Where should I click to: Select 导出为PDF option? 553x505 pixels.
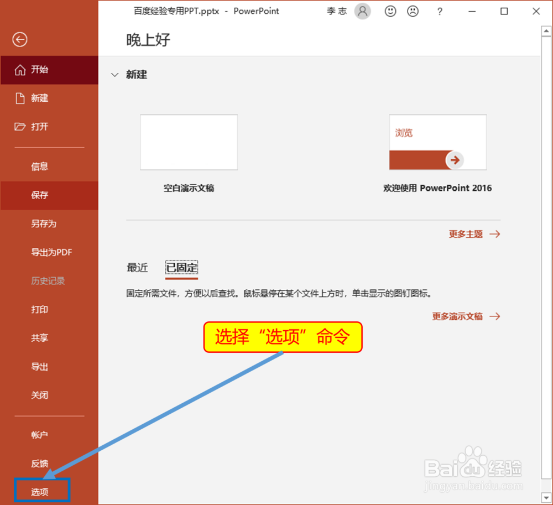(x=49, y=252)
